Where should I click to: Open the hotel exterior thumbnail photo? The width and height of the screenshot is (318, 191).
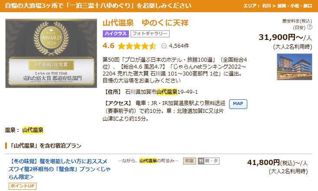click(x=294, y=67)
